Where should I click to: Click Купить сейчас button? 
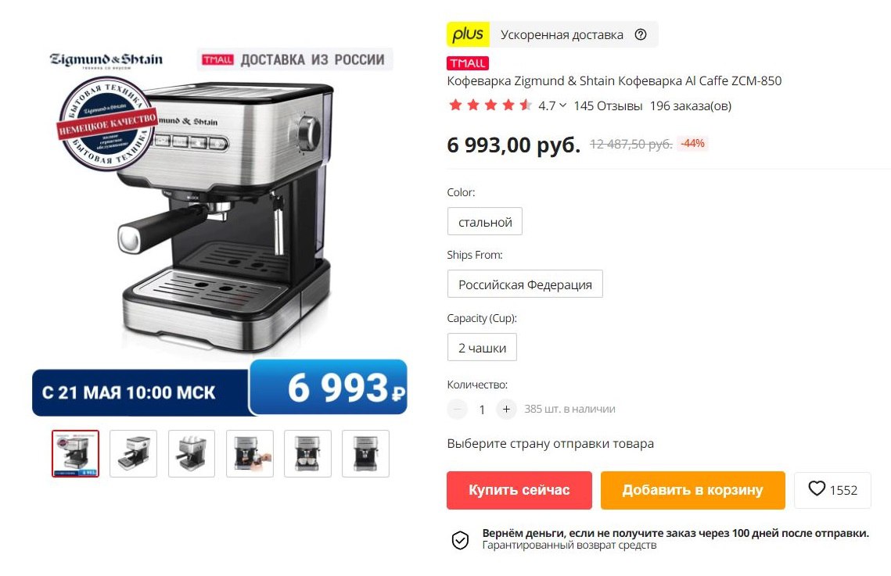click(x=519, y=490)
